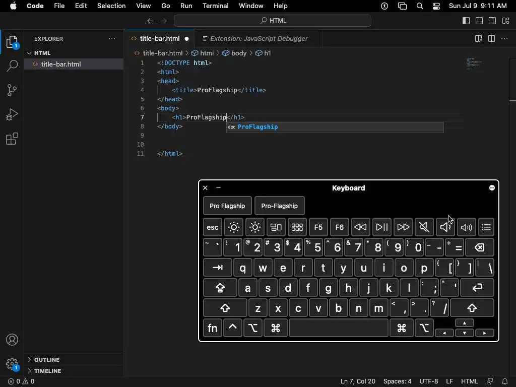516x387 pixels.
Task: Open the Extensions view
Action: click(x=12, y=139)
